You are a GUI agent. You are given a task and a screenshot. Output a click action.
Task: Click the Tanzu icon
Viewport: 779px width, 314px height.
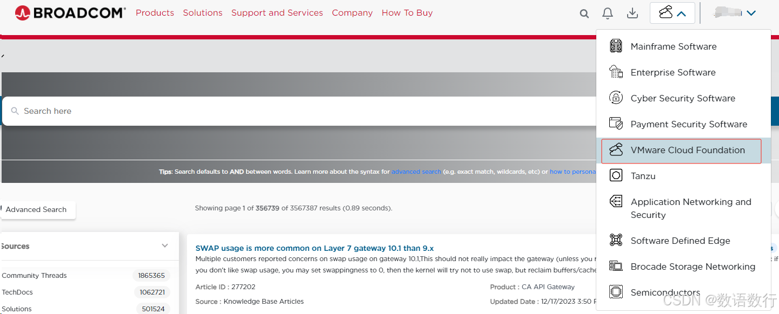616,175
